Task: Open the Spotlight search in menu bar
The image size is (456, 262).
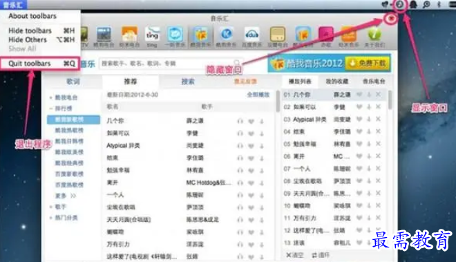Action: pos(426,4)
